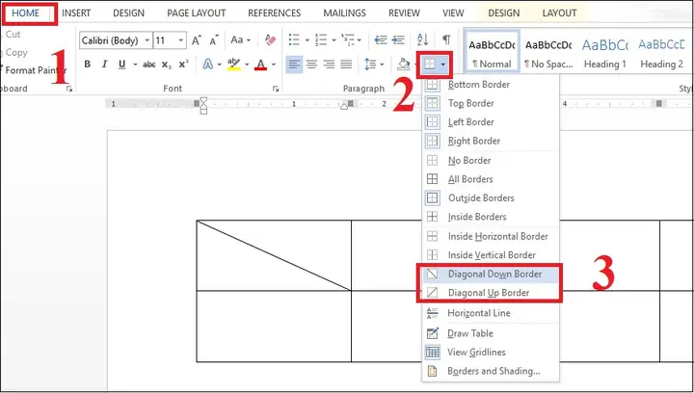Align text left

pyautogui.click(x=293, y=65)
